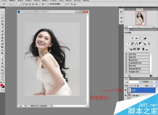The width and height of the screenshot is (158, 115).
Task: Toggle lock all for layer
Action: (138, 86)
